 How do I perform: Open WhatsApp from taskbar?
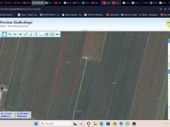point(127,124)
